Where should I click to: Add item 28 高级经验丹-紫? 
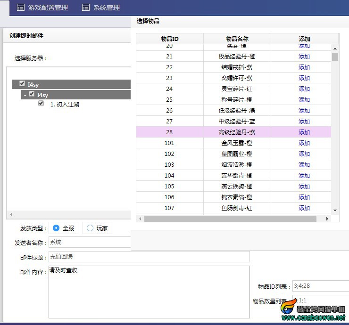pos(304,132)
